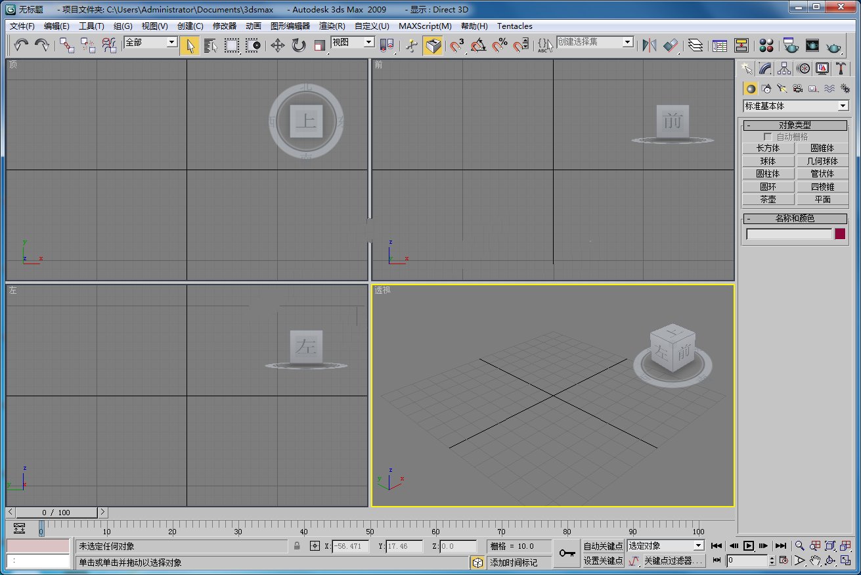Select the Cameras category icon
Screen dimensions: 861x575
(797, 88)
